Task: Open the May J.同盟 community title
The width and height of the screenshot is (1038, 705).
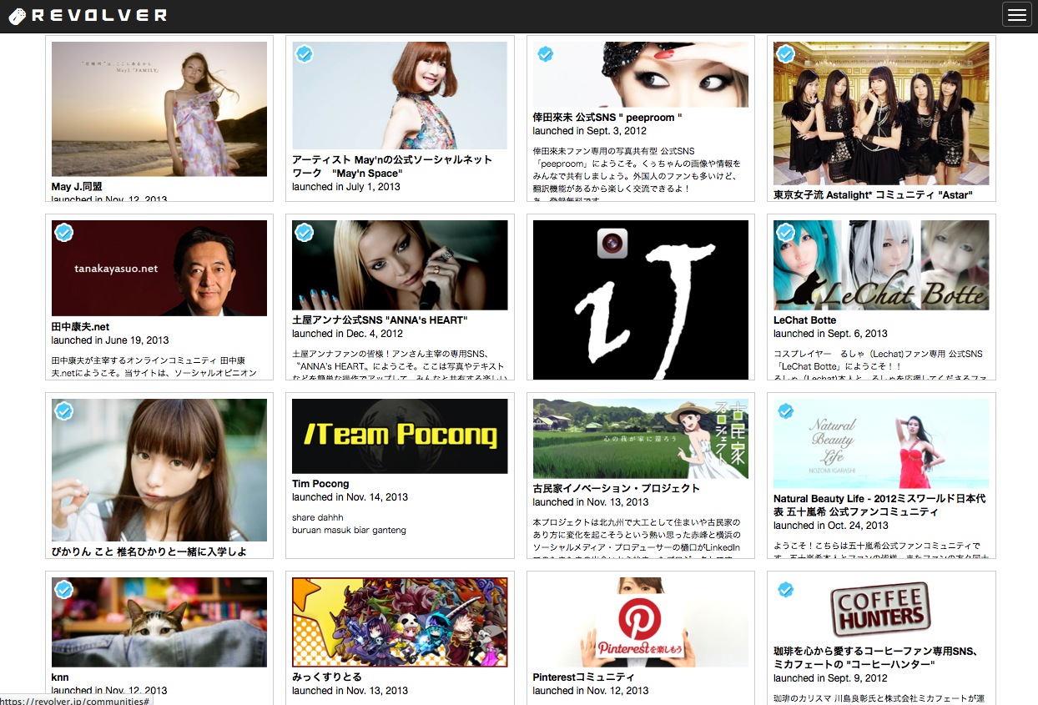Action: (77, 187)
